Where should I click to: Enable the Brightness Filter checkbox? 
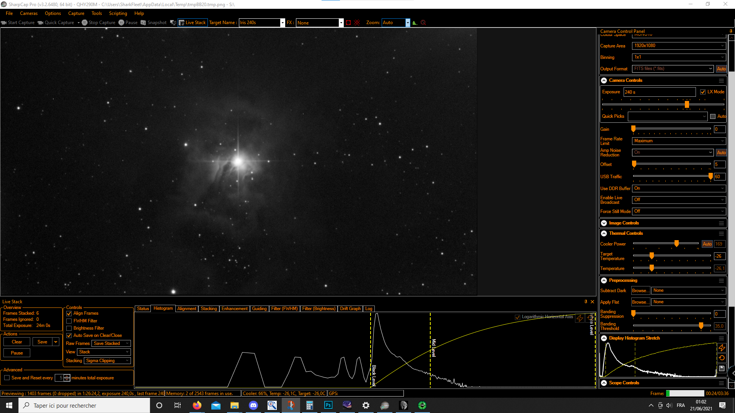point(69,328)
